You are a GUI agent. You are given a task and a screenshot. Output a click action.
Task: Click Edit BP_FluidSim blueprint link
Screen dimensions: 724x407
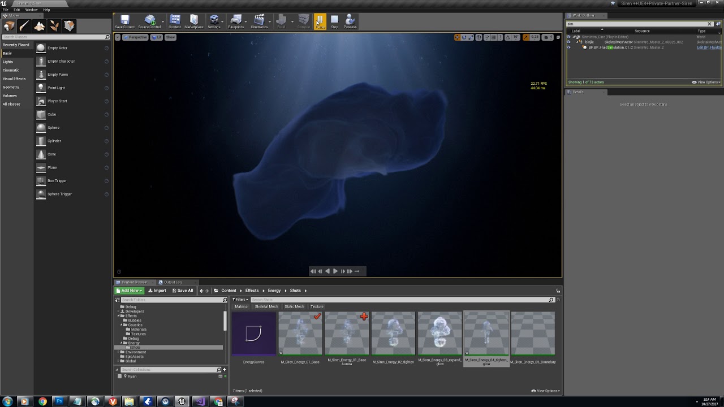pyautogui.click(x=709, y=47)
